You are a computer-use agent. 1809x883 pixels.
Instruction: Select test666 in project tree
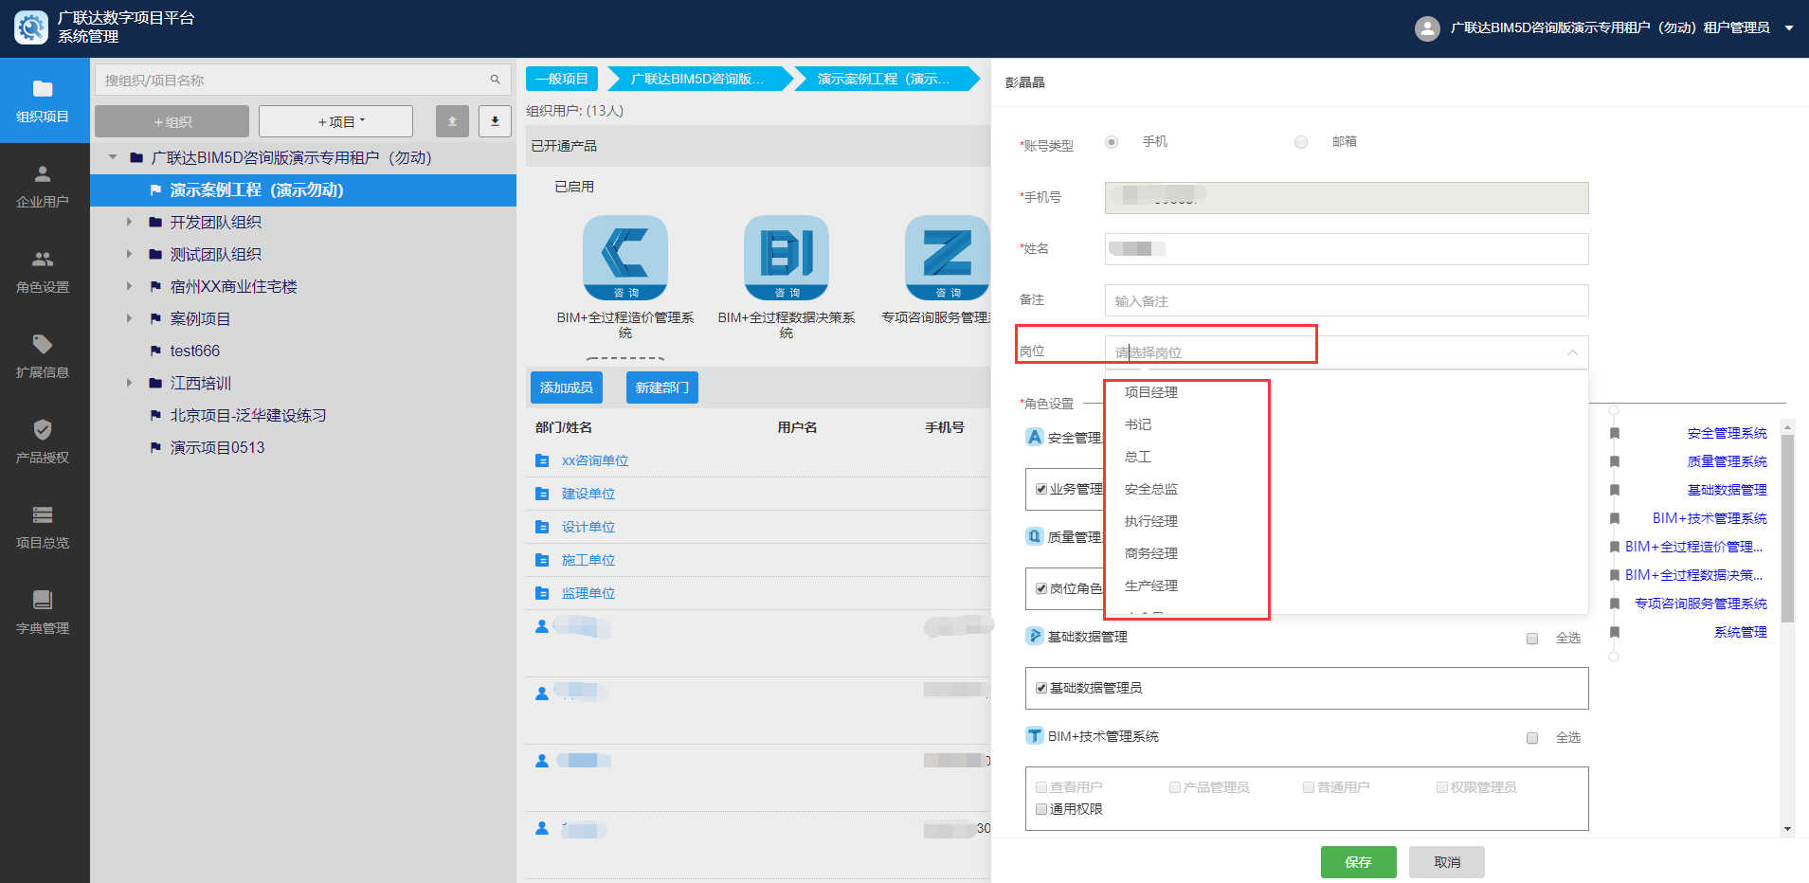tap(195, 351)
